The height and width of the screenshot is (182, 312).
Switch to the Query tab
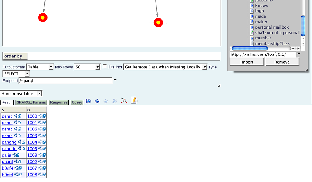coord(77,102)
